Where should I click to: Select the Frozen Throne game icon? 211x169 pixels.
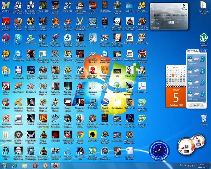(43, 24)
